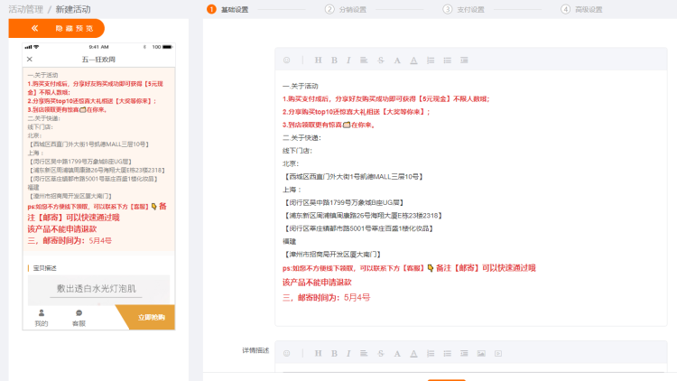Screen dimensions: 677x381
Task: Insert image in 详情描述 editor
Action: click(481, 353)
